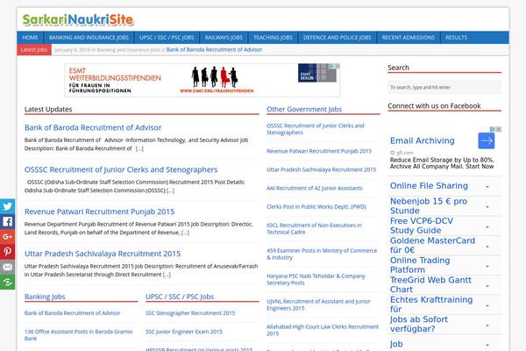The width and height of the screenshot is (526, 351).
Task: Share page via Twitter icon
Action: coord(7,206)
